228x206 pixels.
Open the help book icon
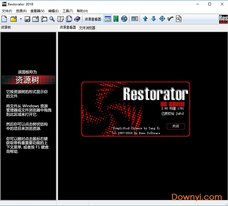tap(77, 19)
